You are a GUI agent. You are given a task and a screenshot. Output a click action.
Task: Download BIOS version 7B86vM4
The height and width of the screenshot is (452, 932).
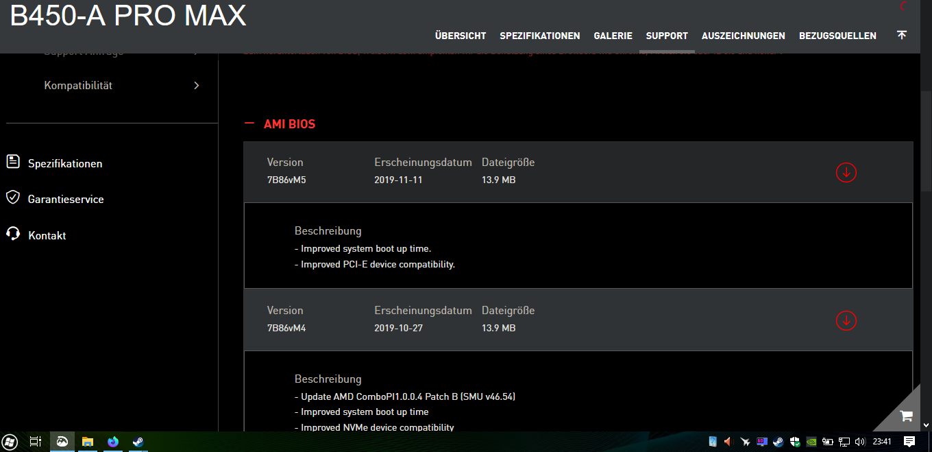pyautogui.click(x=846, y=320)
